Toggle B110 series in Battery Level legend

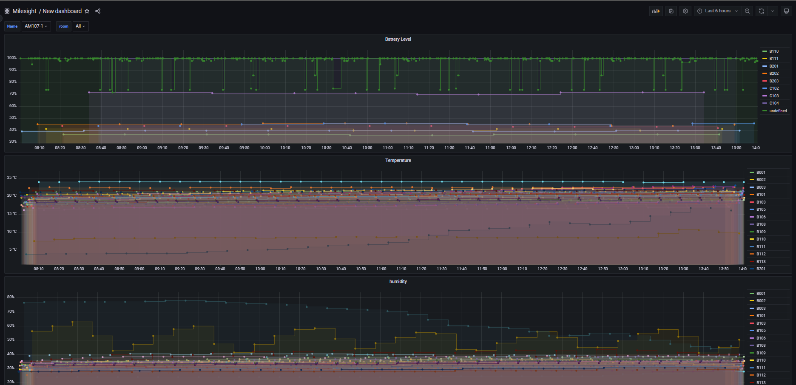pos(774,51)
